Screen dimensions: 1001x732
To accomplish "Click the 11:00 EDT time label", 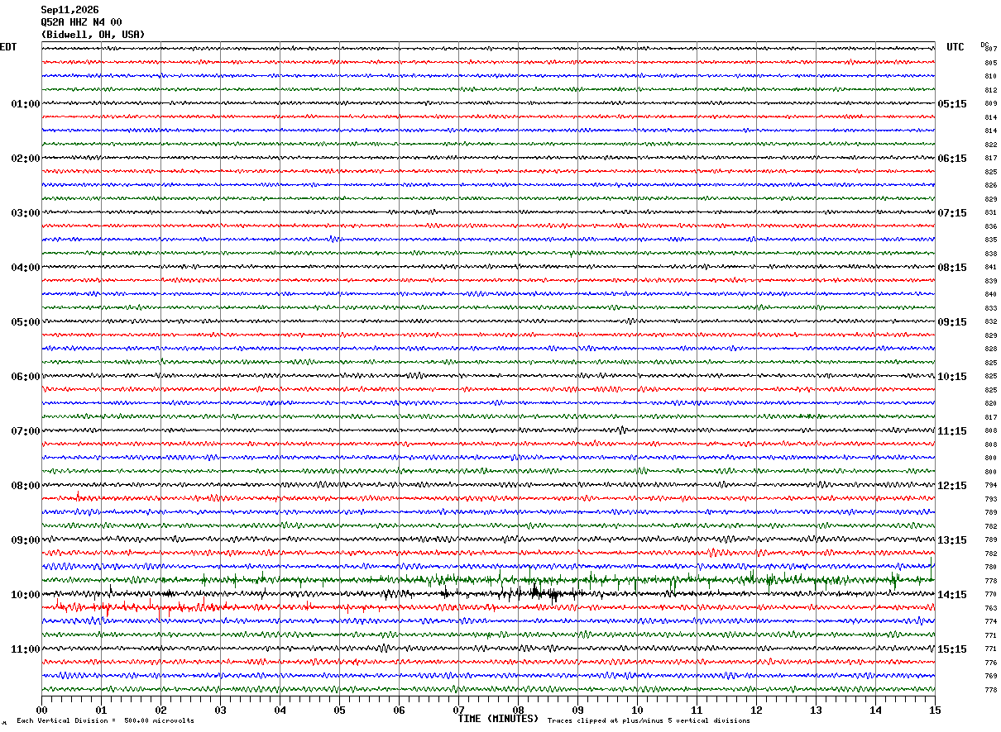I will point(26,649).
